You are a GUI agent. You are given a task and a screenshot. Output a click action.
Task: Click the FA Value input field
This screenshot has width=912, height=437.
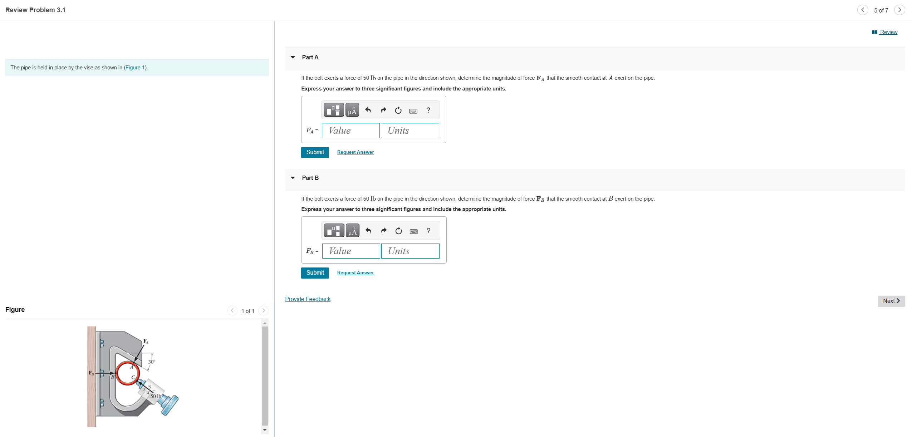tap(350, 131)
